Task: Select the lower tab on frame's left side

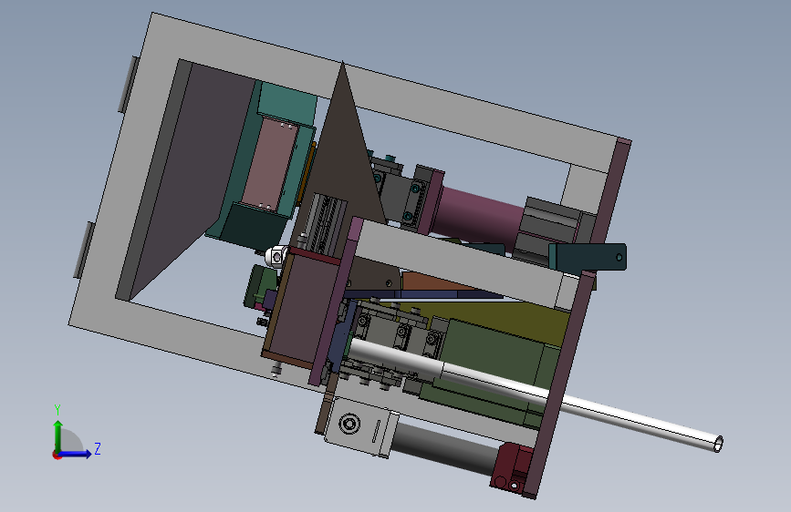Action: (x=84, y=250)
